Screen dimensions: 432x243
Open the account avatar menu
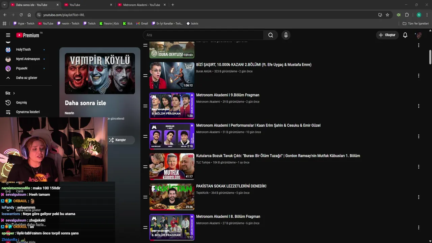point(419,35)
